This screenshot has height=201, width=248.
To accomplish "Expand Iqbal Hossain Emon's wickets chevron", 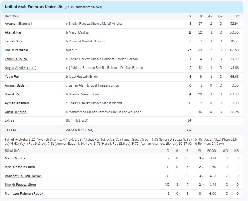I will (x=203, y=167).
